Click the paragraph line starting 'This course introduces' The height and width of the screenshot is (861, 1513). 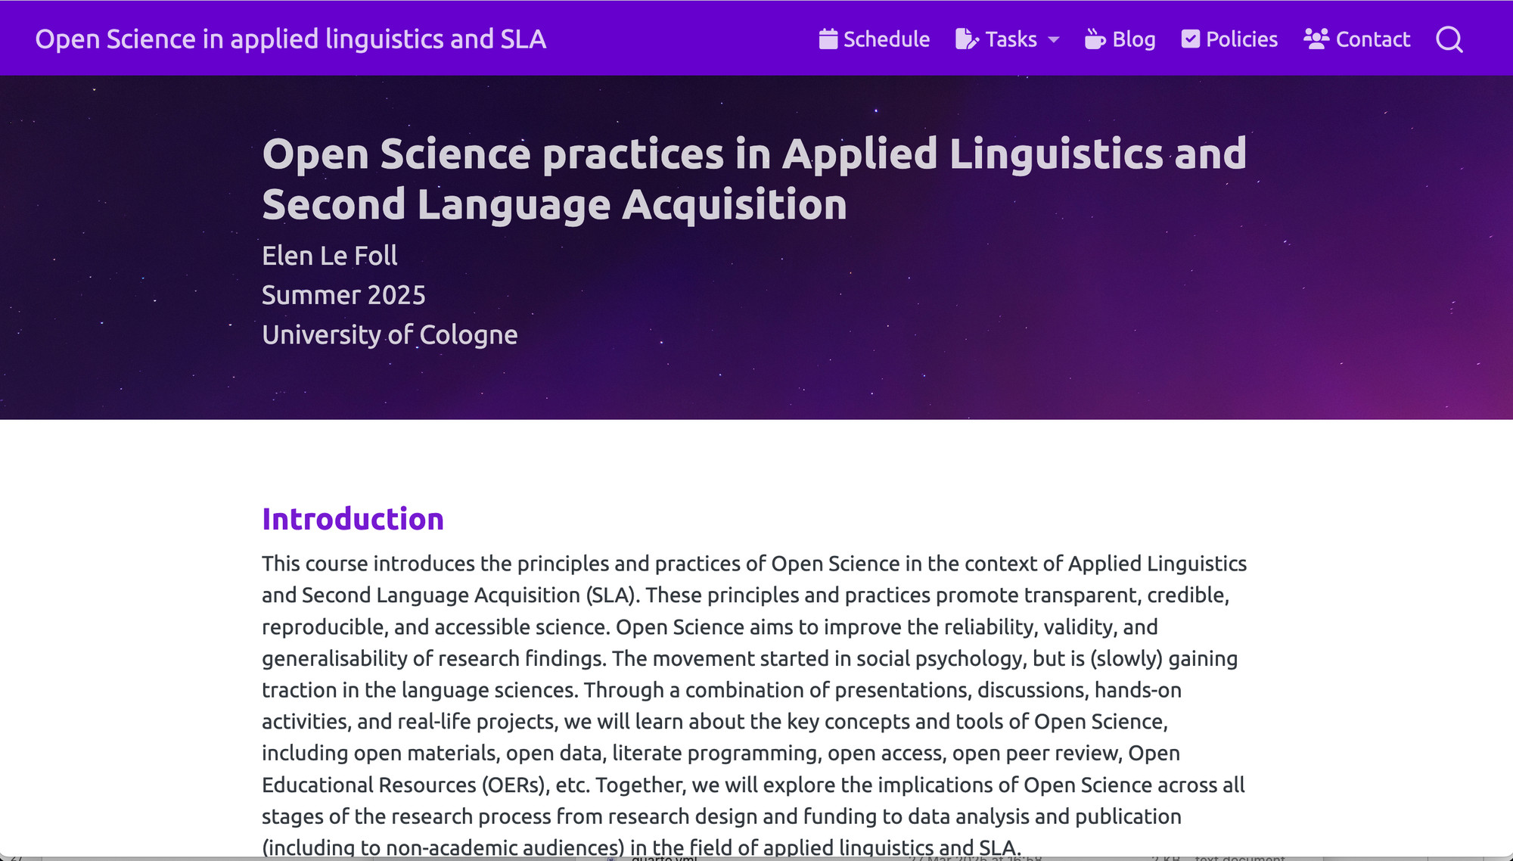[x=754, y=564]
